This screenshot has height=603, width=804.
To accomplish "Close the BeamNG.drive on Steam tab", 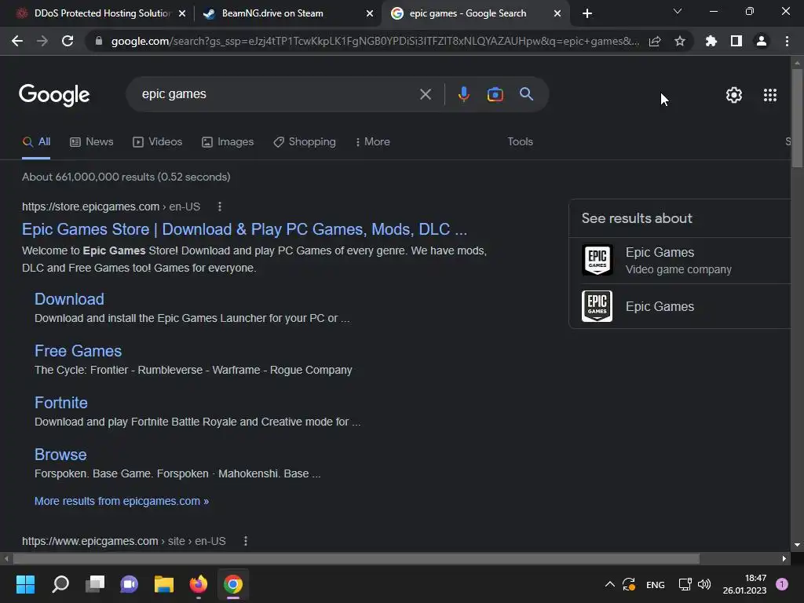I will click(x=370, y=13).
